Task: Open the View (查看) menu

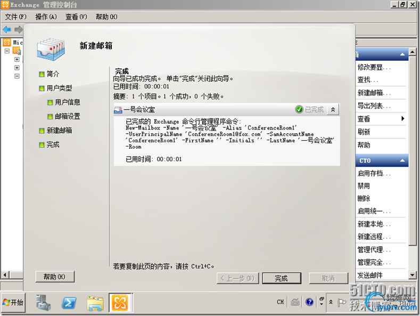Action: tap(76, 17)
